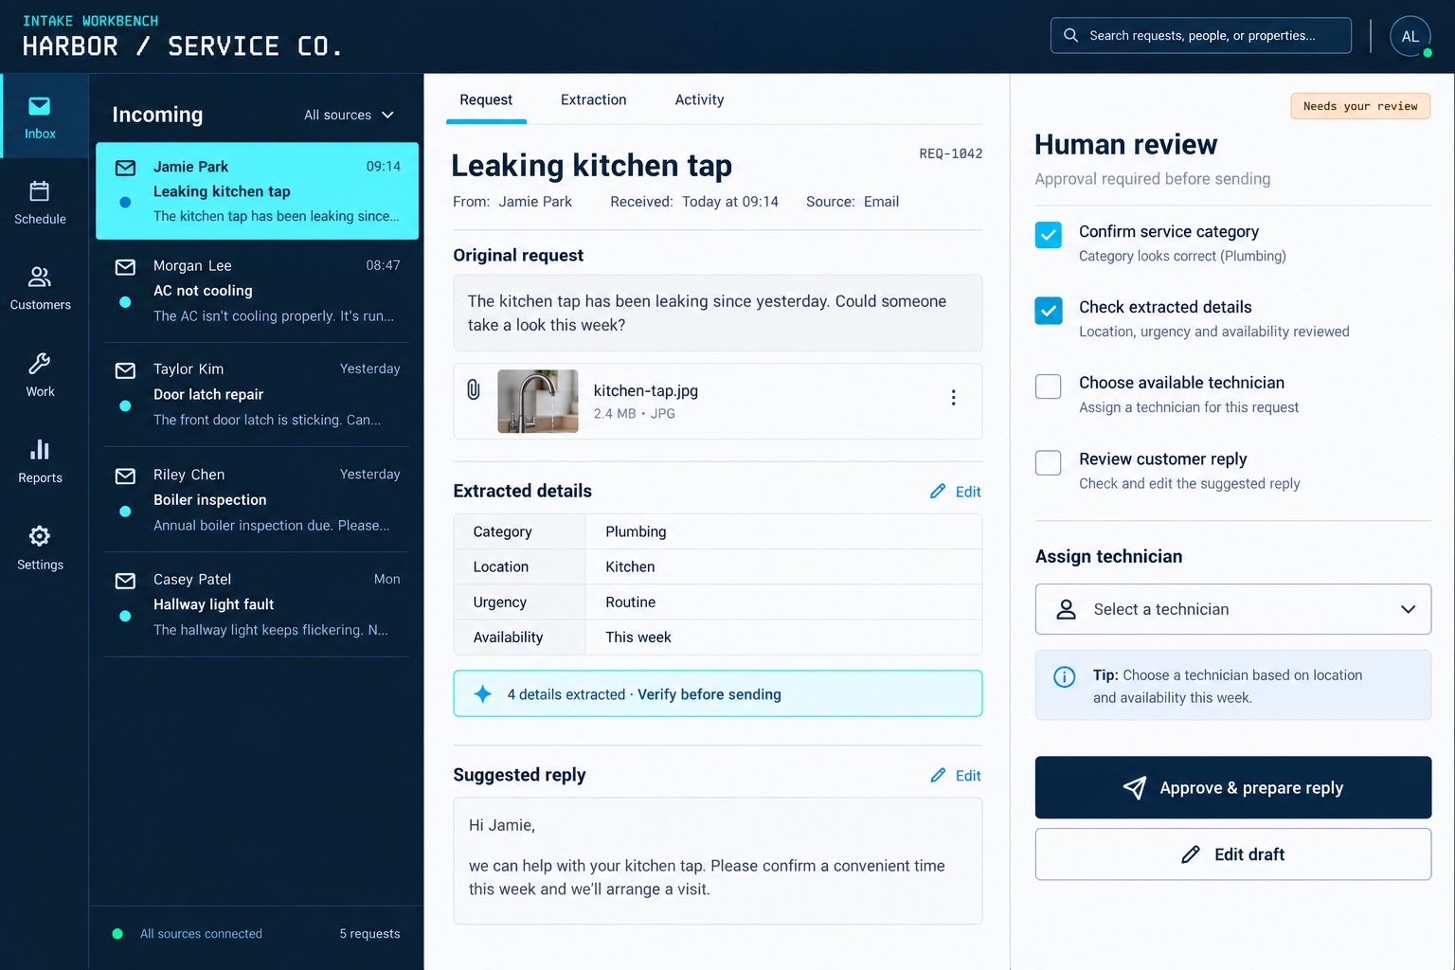1455x970 pixels.
Task: Uncheck Check extracted details
Action: coord(1049,311)
